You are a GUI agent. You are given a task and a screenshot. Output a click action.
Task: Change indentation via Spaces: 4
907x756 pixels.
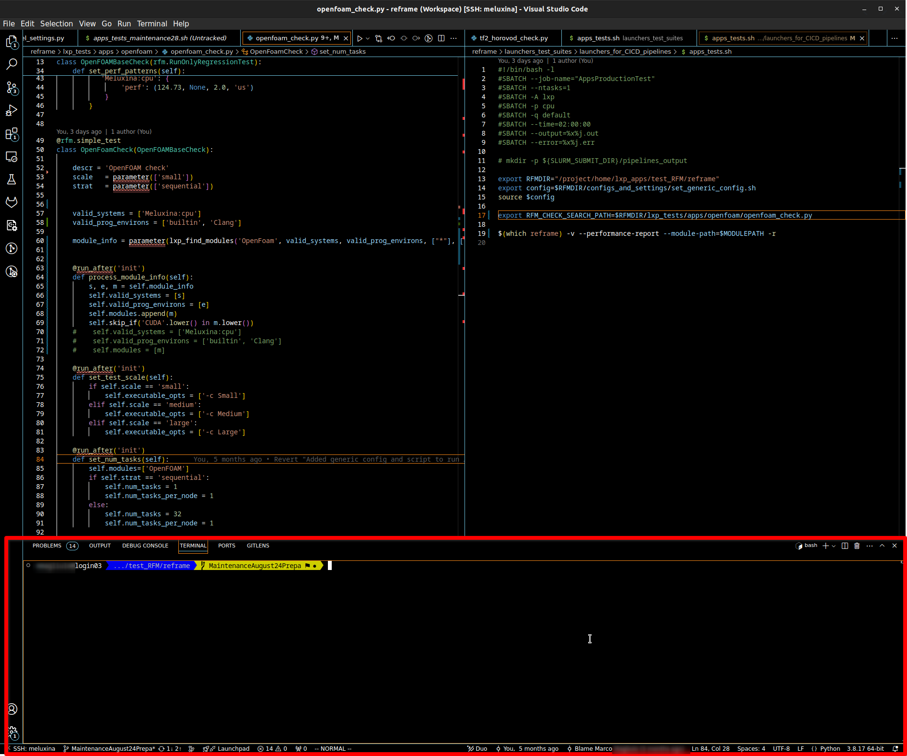pyautogui.click(x=751, y=748)
